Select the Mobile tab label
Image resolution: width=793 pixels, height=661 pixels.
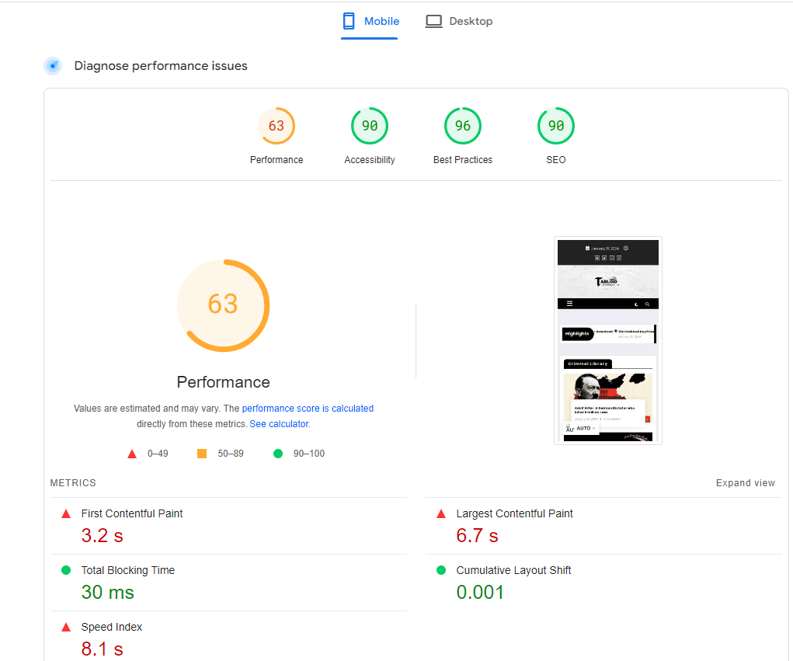[x=381, y=21]
